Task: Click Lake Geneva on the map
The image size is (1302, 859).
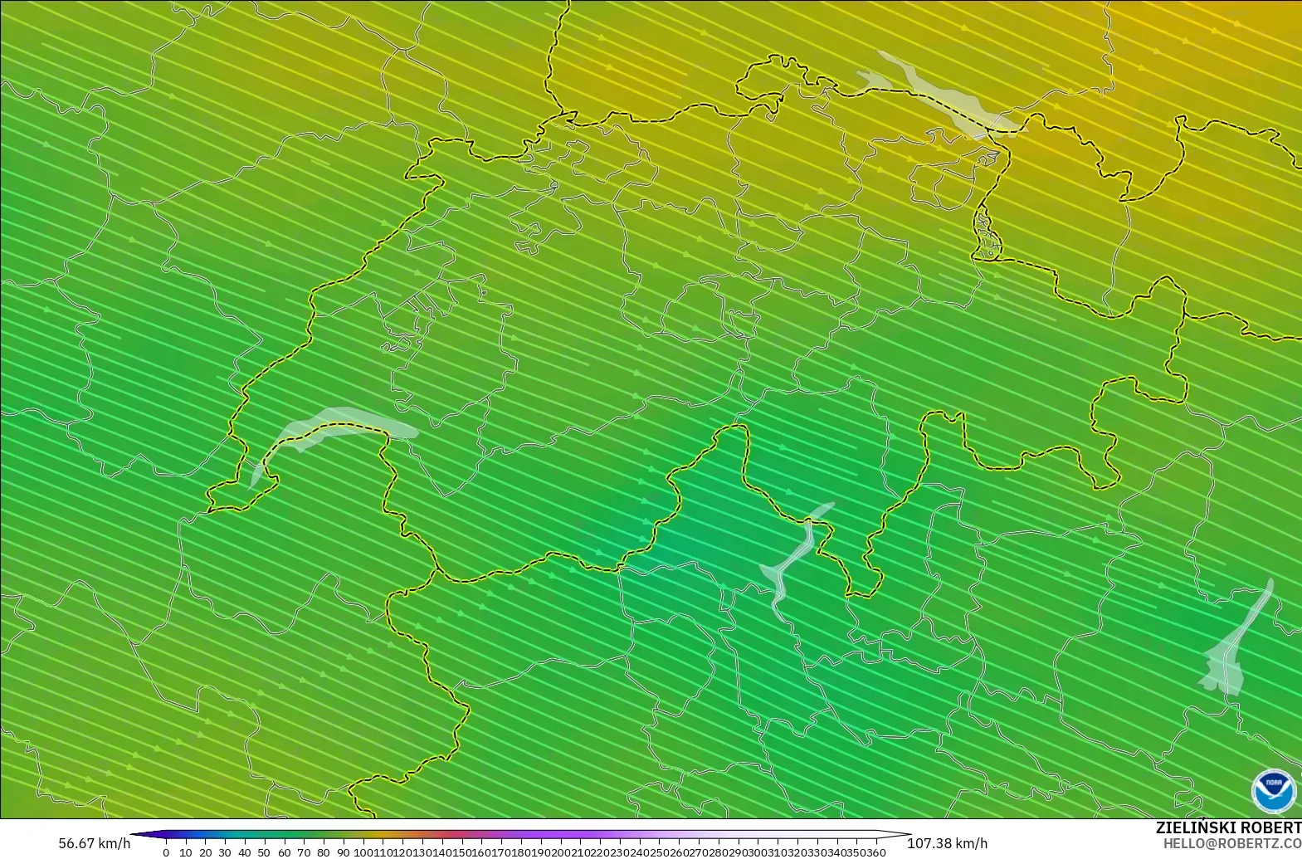Action: [x=332, y=429]
